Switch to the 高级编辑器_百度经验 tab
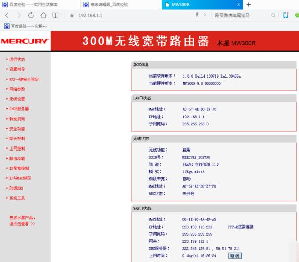Viewport: 299px width, 262px height. 121,5
